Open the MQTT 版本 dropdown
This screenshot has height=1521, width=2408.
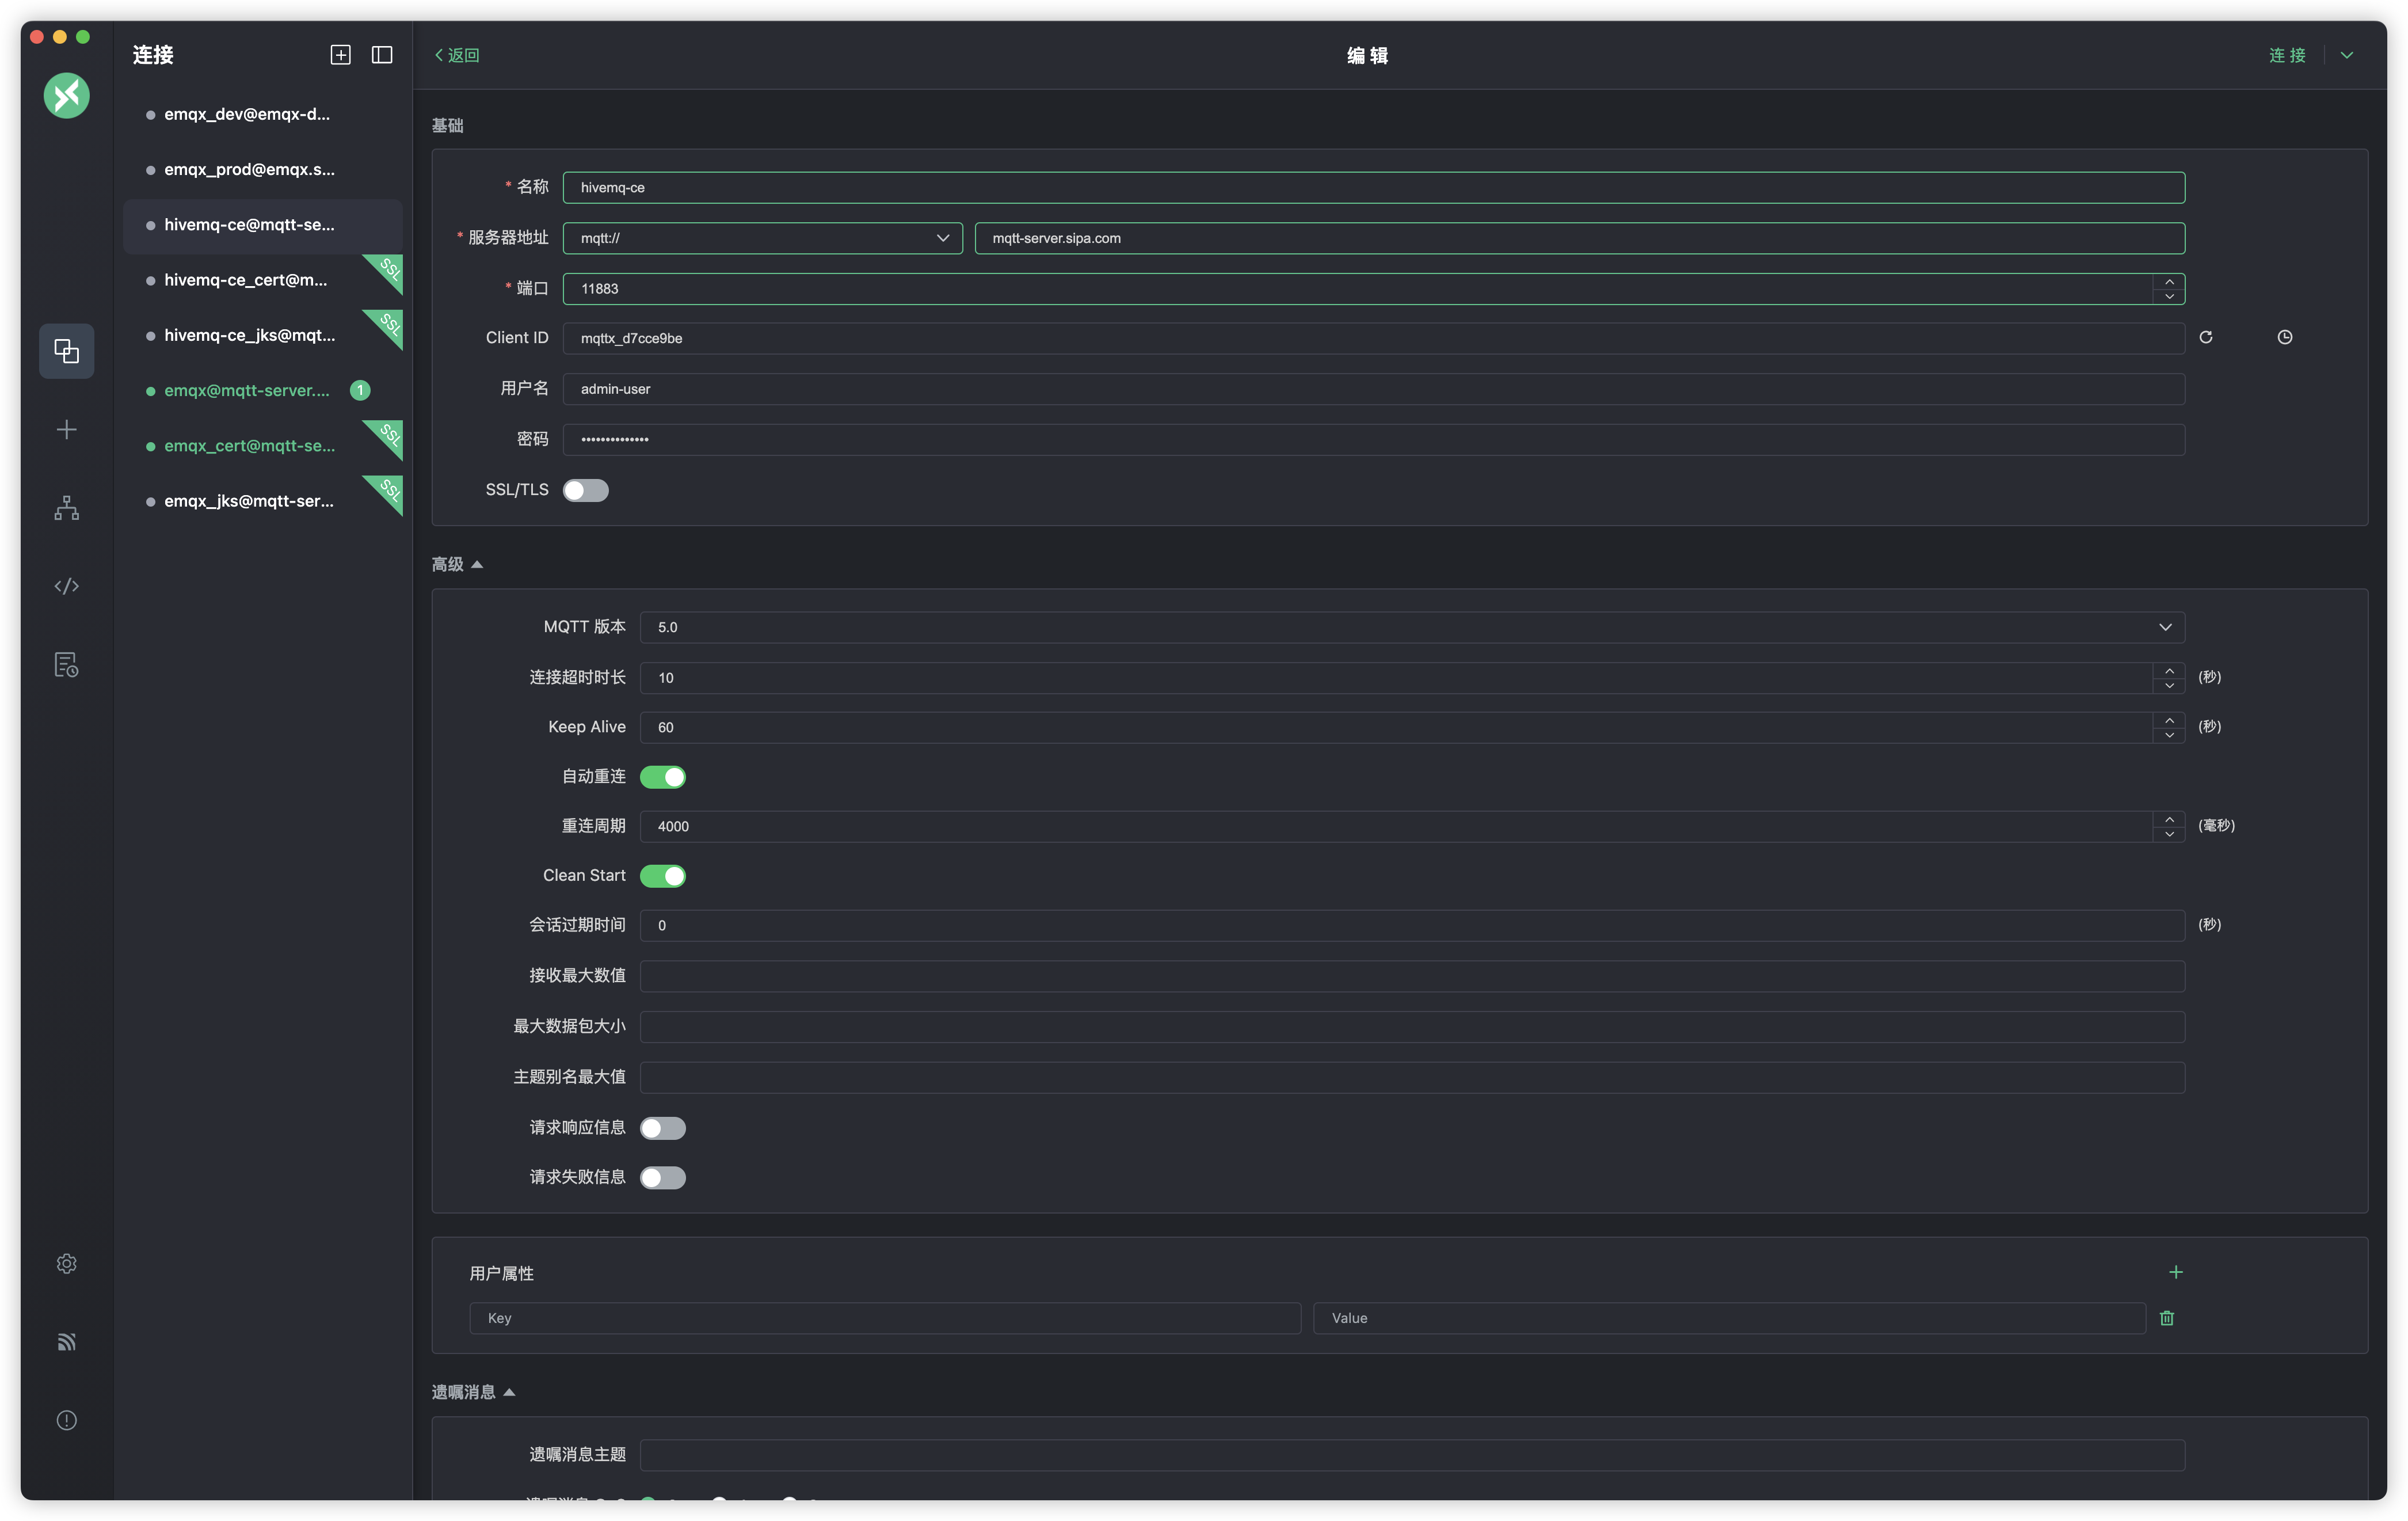click(x=1412, y=627)
